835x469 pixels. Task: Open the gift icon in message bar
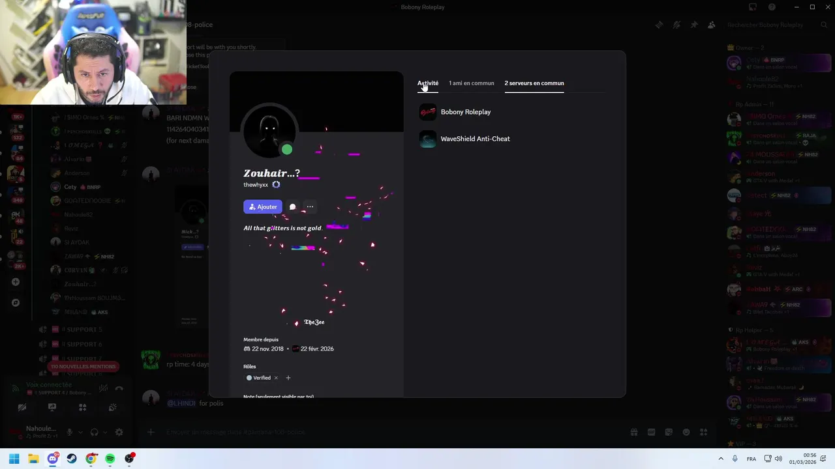633,432
